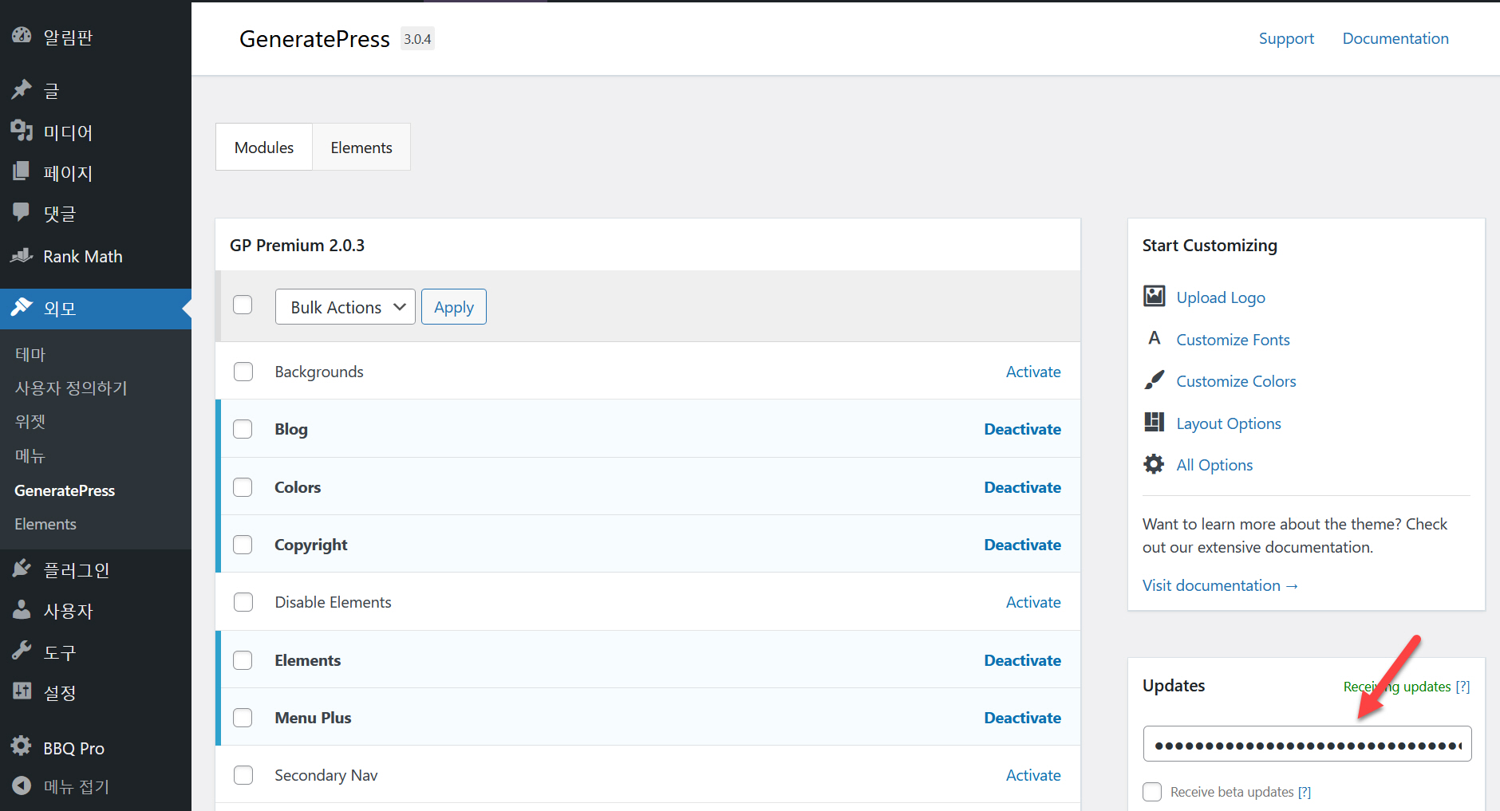Deactivate the Elements module
The image size is (1500, 811).
click(x=1022, y=660)
